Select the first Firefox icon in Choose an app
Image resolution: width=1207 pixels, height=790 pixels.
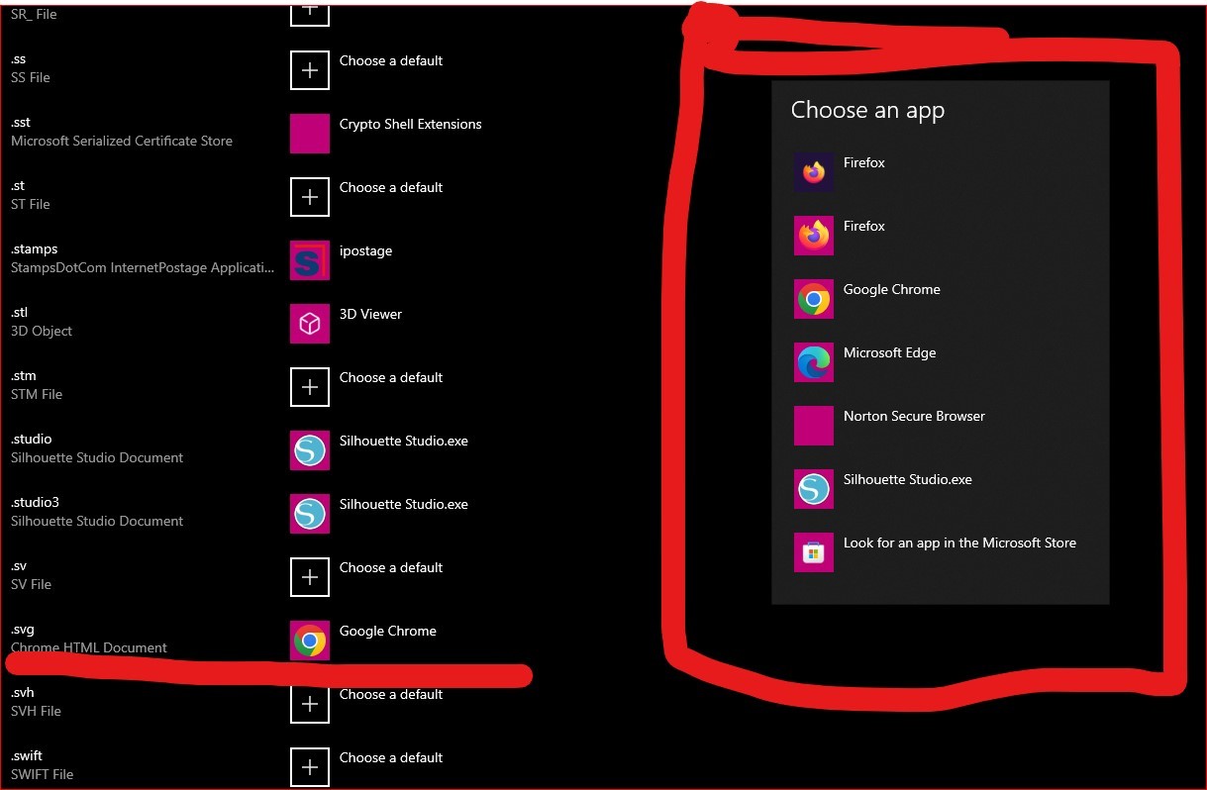[813, 171]
